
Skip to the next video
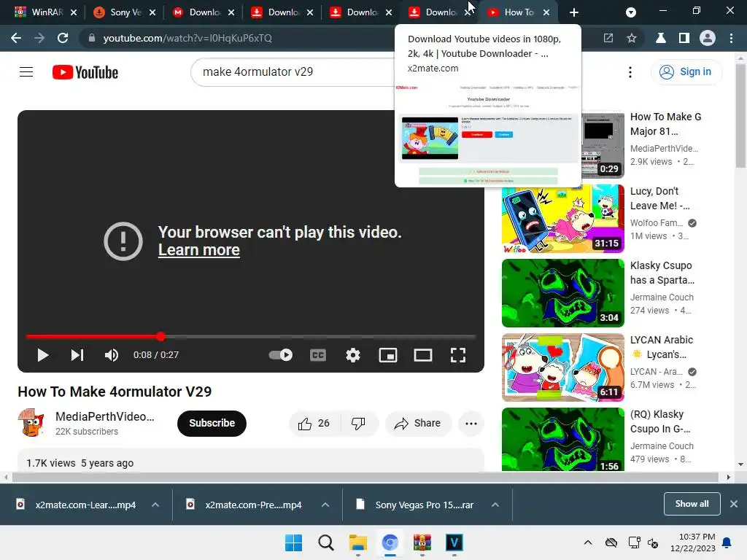(77, 355)
